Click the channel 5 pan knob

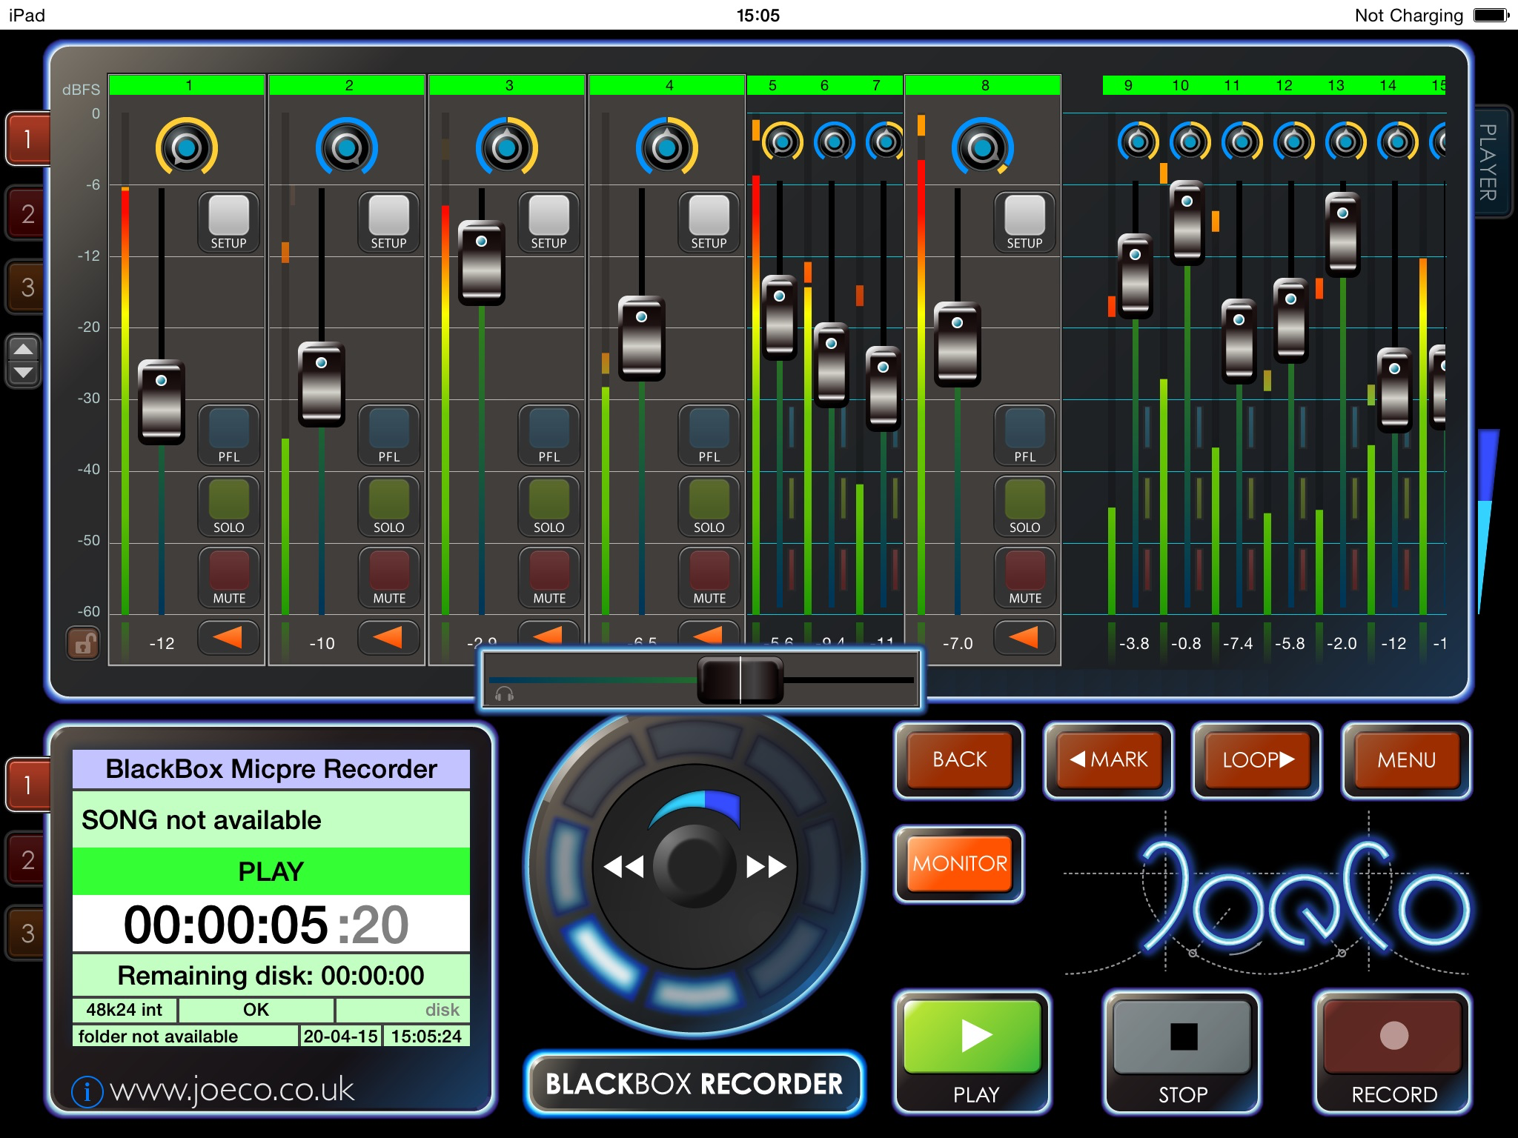pos(782,142)
